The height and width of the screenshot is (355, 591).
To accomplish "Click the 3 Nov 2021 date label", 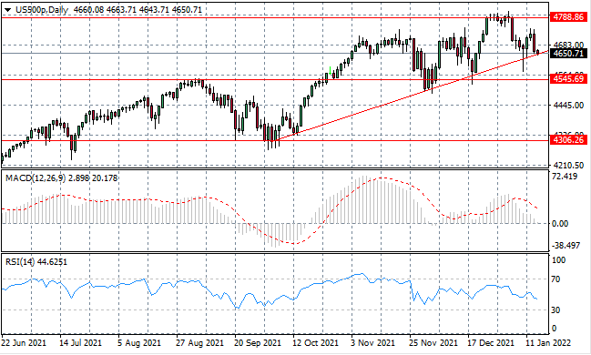I will point(373,343).
